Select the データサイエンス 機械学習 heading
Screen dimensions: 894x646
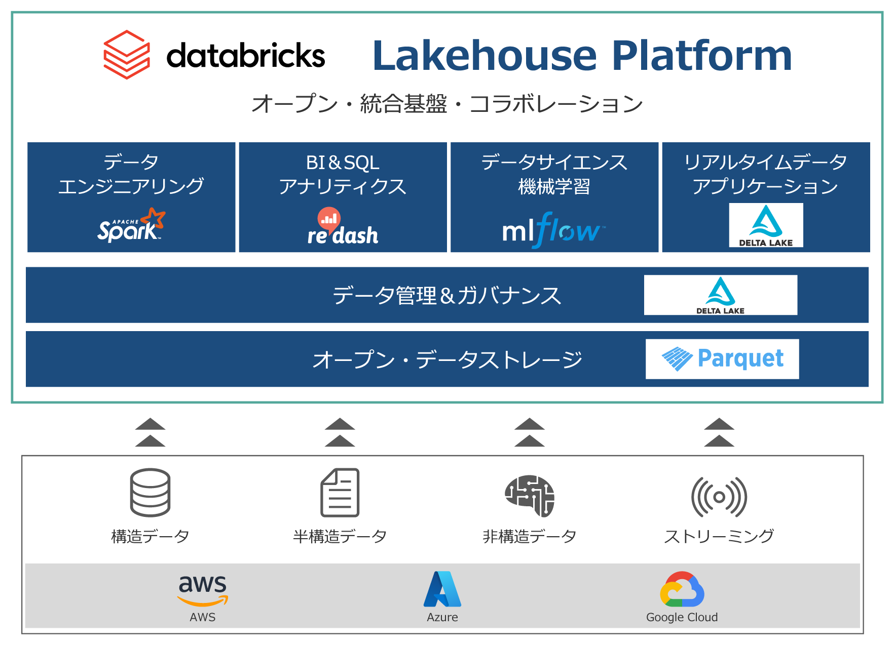(554, 174)
